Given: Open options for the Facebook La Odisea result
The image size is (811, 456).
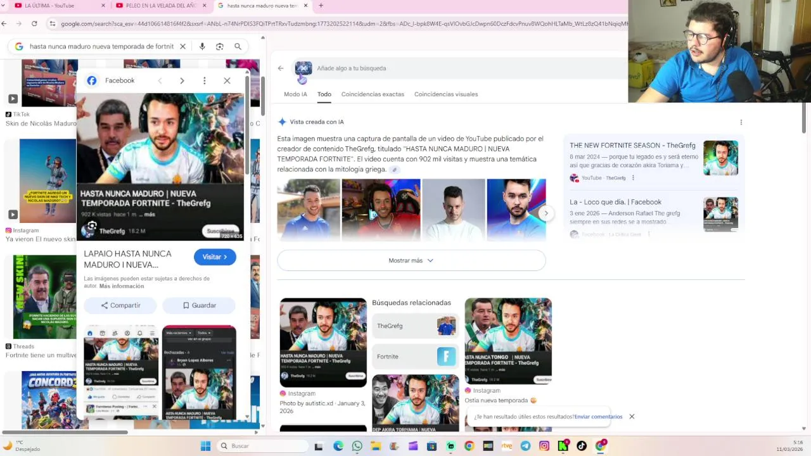Looking at the screenshot, I should click(648, 234).
